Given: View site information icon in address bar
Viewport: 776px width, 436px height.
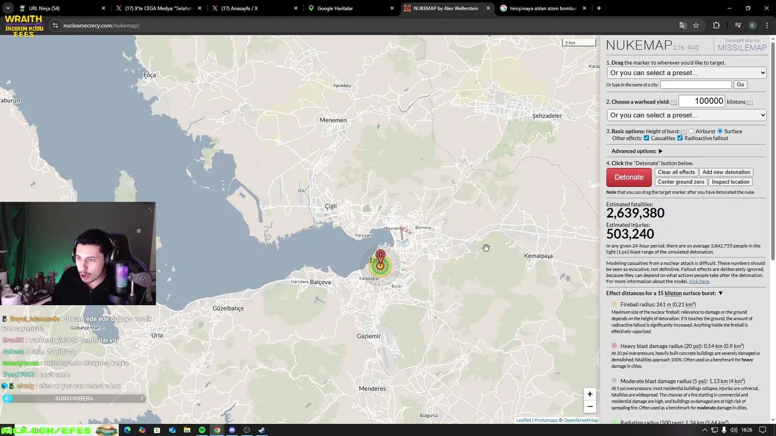Looking at the screenshot, I should pos(55,25).
